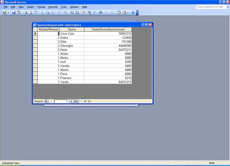Click Sort Descending toolbar icon
Screen dimensions: 230x166
click(77, 13)
